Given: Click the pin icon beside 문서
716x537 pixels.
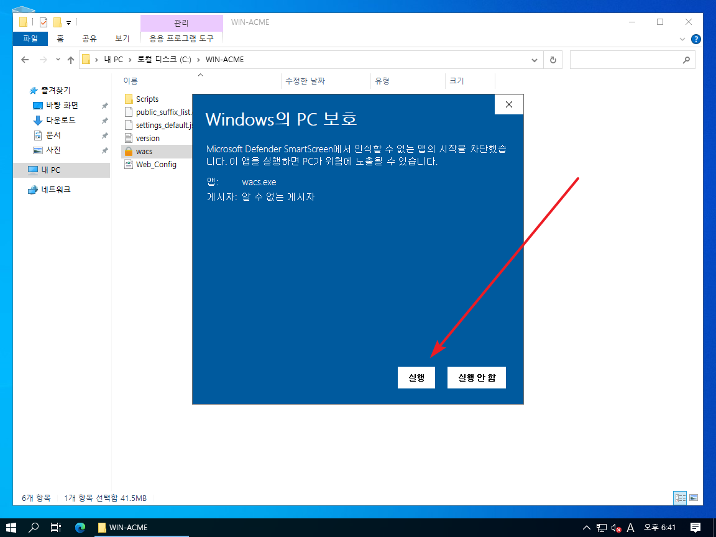Looking at the screenshot, I should (x=104, y=135).
